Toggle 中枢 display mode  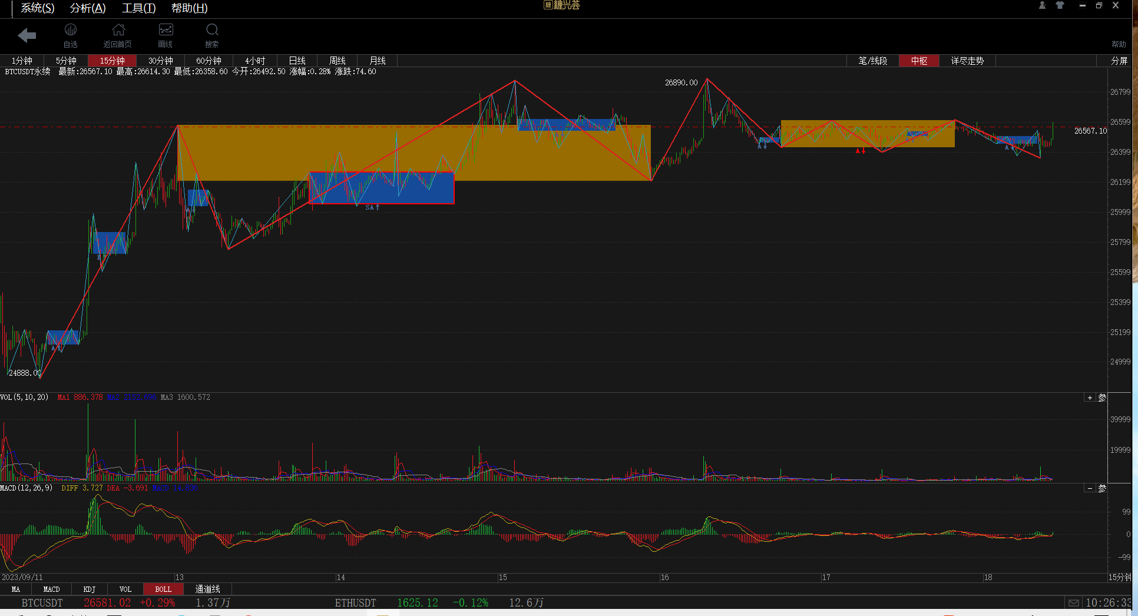point(919,61)
